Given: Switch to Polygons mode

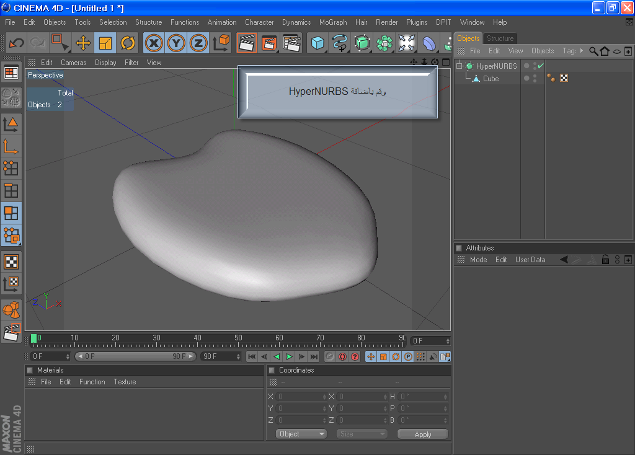Looking at the screenshot, I should coord(11,213).
